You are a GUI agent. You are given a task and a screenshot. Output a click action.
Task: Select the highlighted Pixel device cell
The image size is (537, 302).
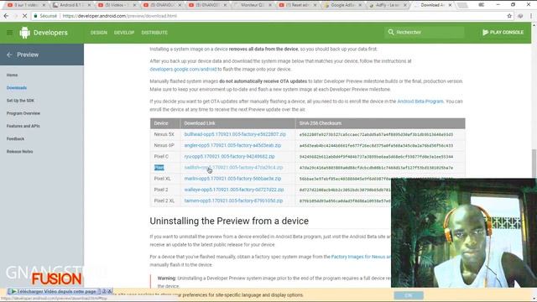159,168
